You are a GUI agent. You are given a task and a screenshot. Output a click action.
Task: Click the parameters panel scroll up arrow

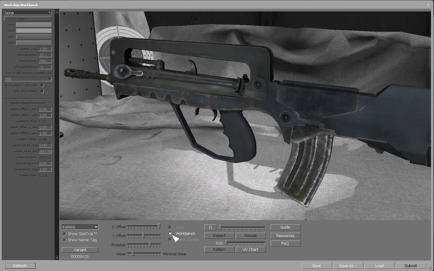click(x=57, y=12)
